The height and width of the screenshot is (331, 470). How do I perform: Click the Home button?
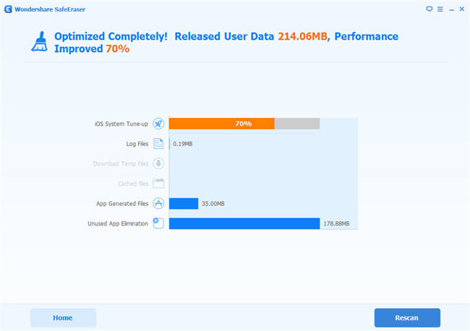point(63,317)
